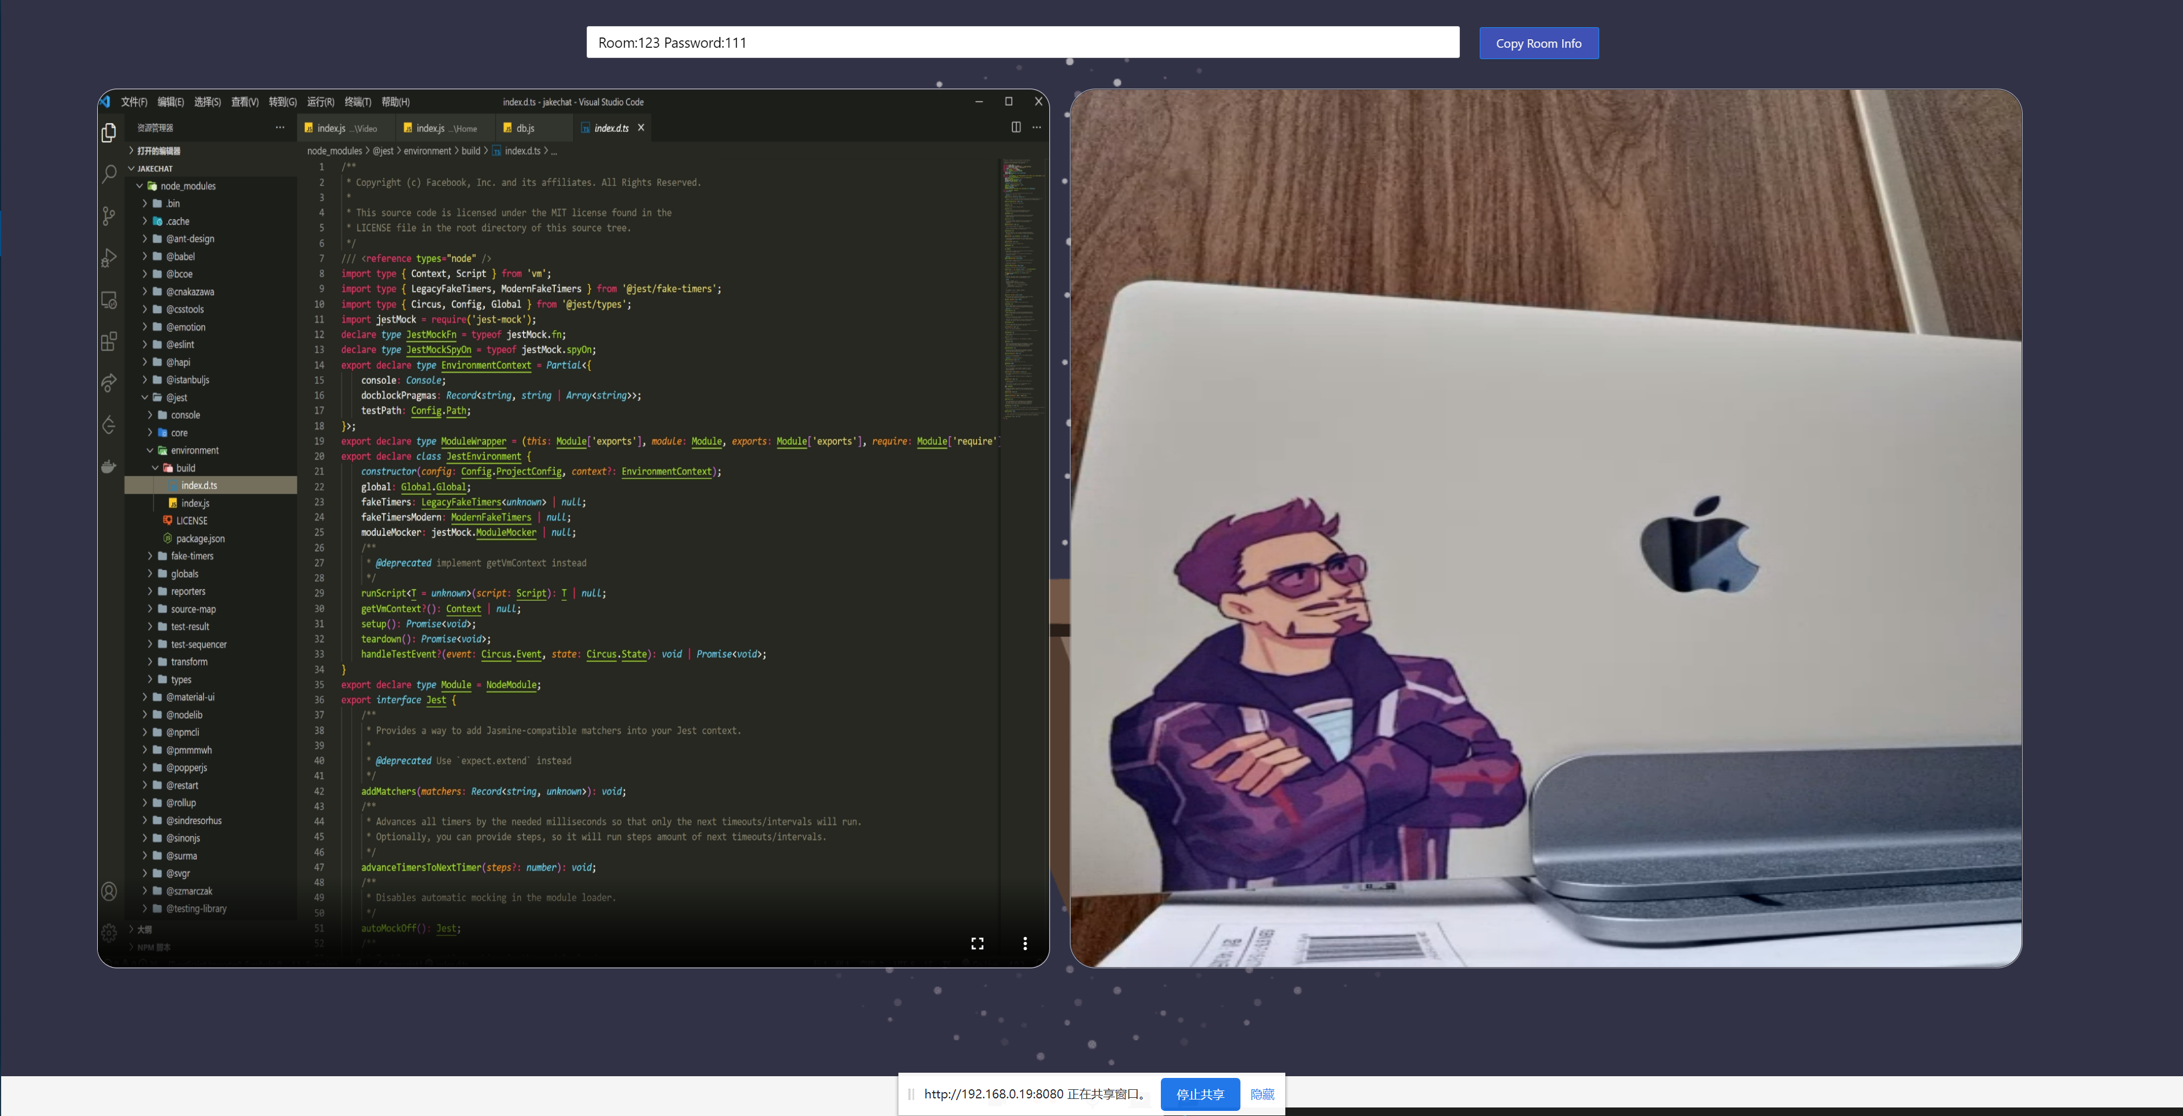
Task: Open the Extensions view icon
Action: click(109, 342)
